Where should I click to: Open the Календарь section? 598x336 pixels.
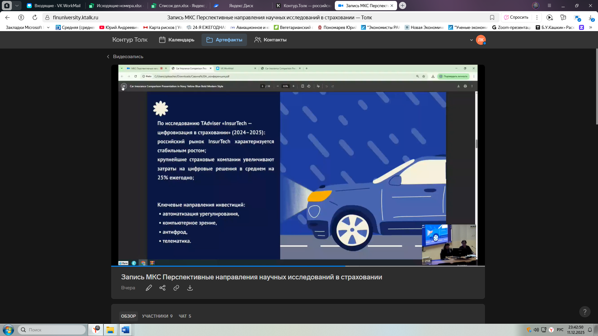pyautogui.click(x=177, y=40)
